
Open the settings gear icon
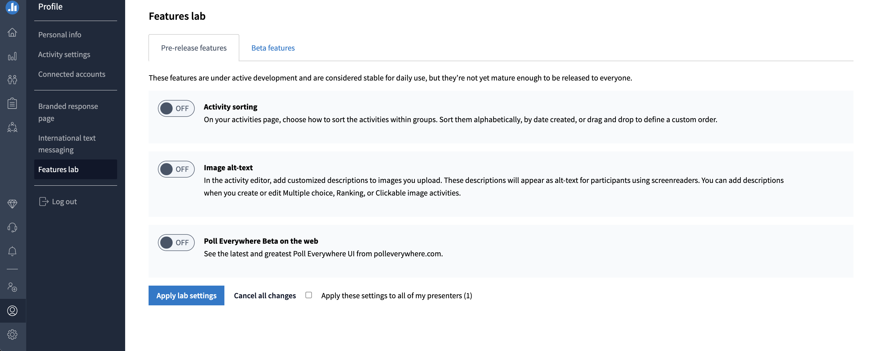(12, 334)
